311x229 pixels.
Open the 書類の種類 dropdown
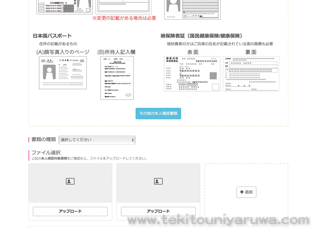click(x=97, y=140)
